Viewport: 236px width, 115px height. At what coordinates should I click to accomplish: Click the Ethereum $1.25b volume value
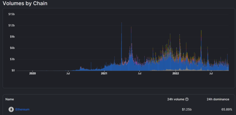(187, 110)
